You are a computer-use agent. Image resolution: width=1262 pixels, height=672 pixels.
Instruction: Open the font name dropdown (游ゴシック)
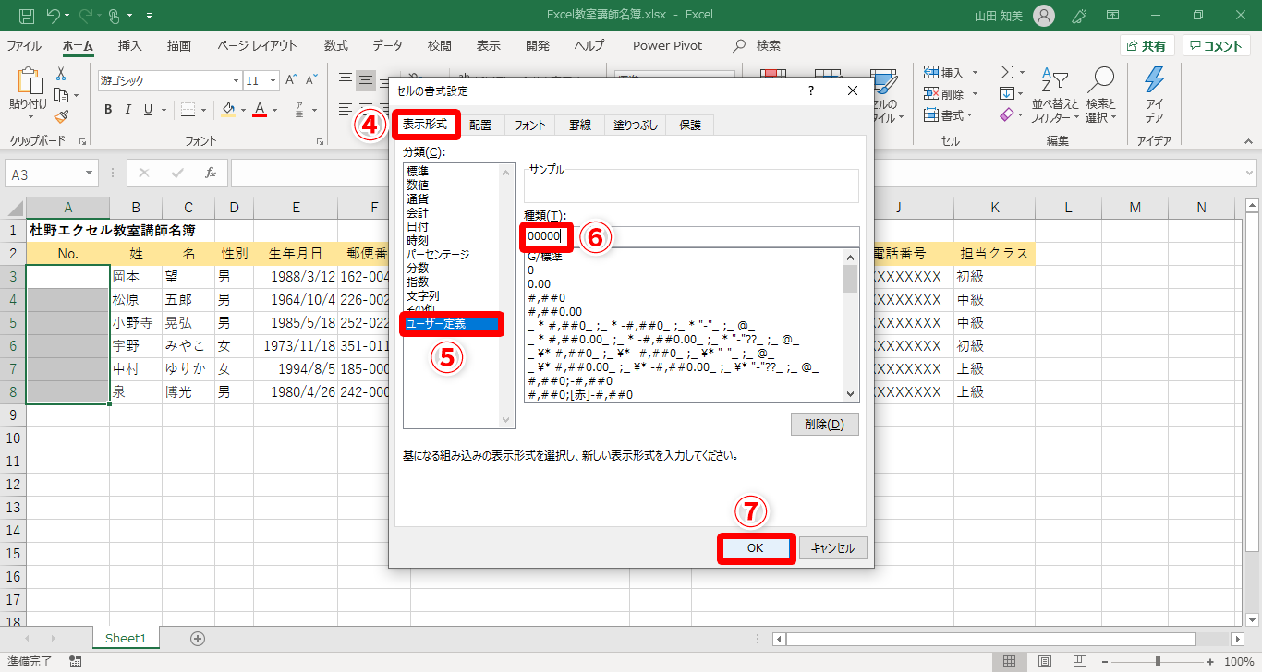pos(236,80)
